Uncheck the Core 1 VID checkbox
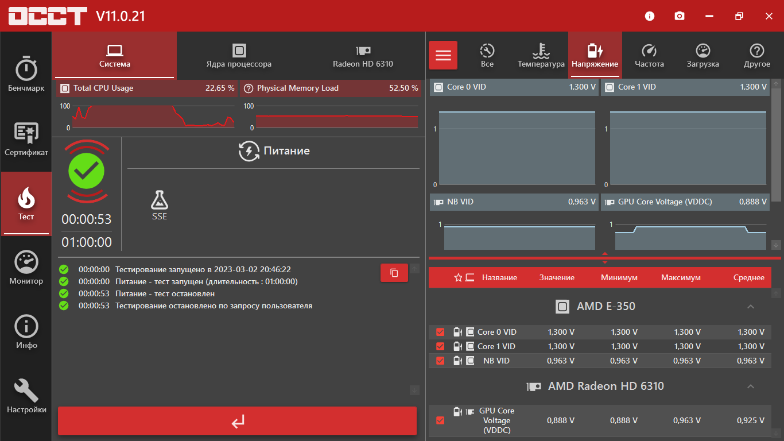This screenshot has height=441, width=784. pos(440,346)
